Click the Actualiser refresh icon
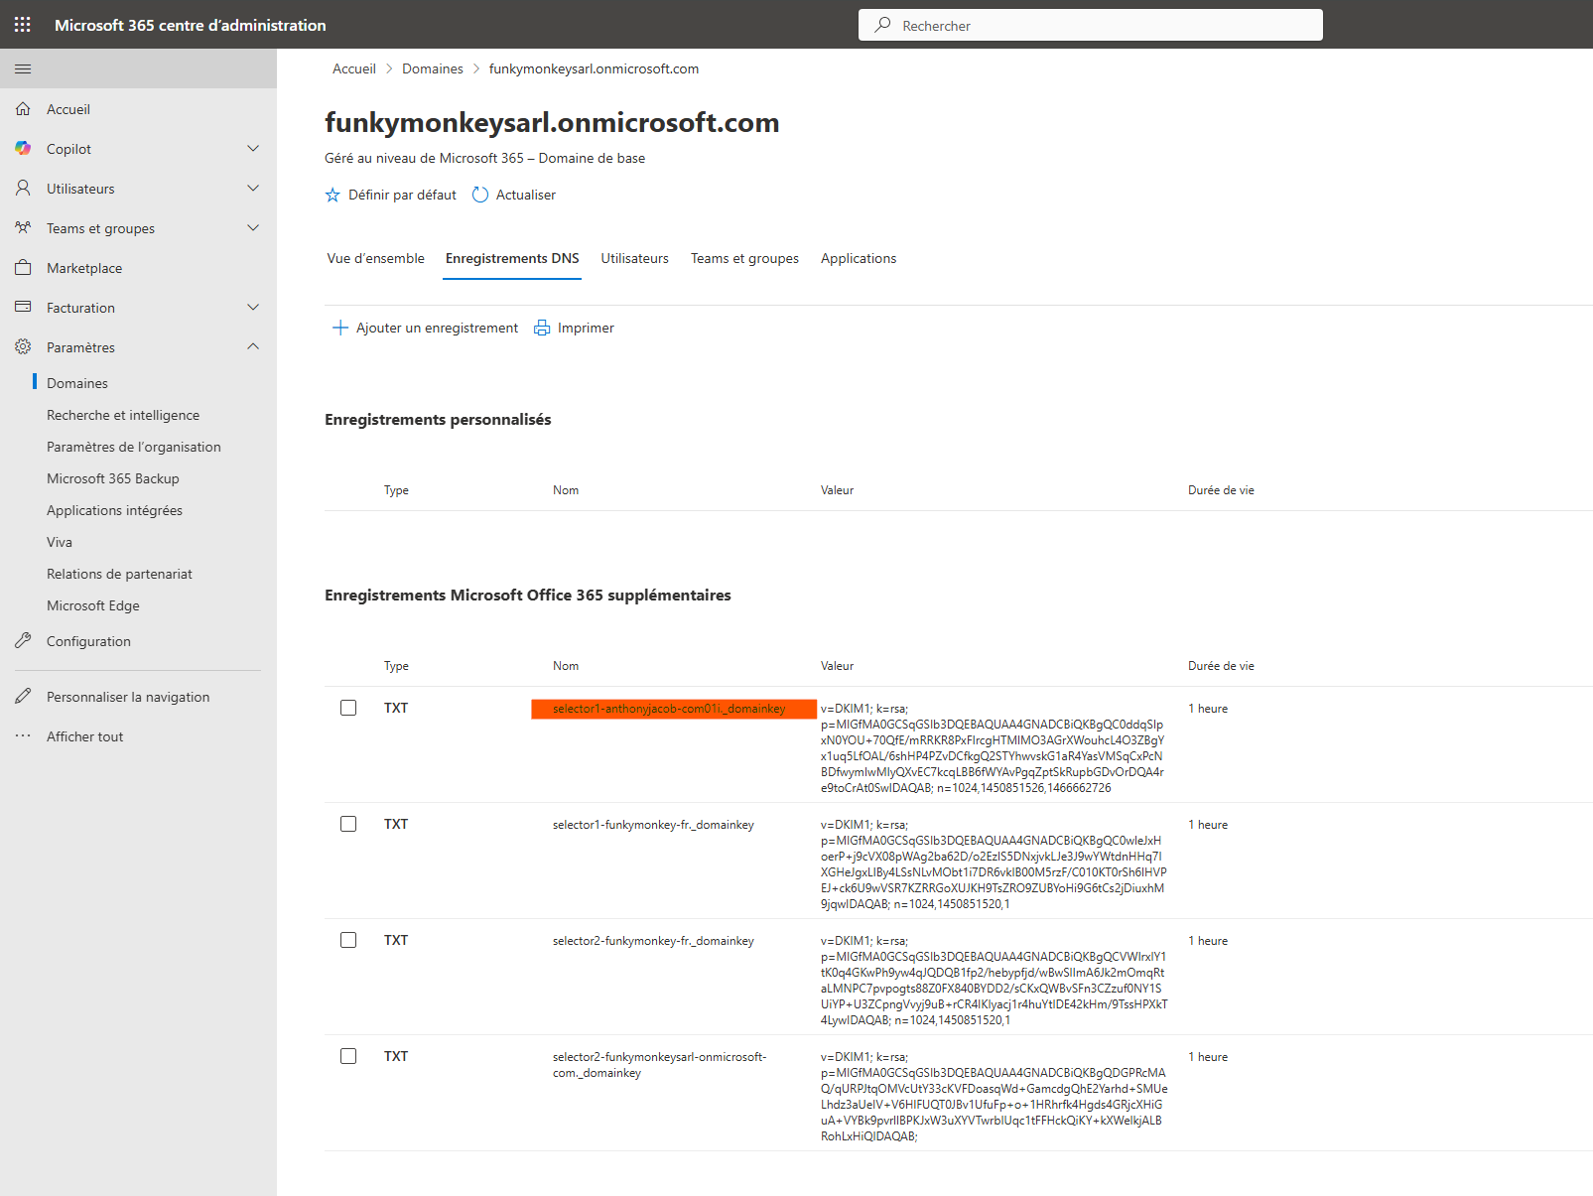 480,195
